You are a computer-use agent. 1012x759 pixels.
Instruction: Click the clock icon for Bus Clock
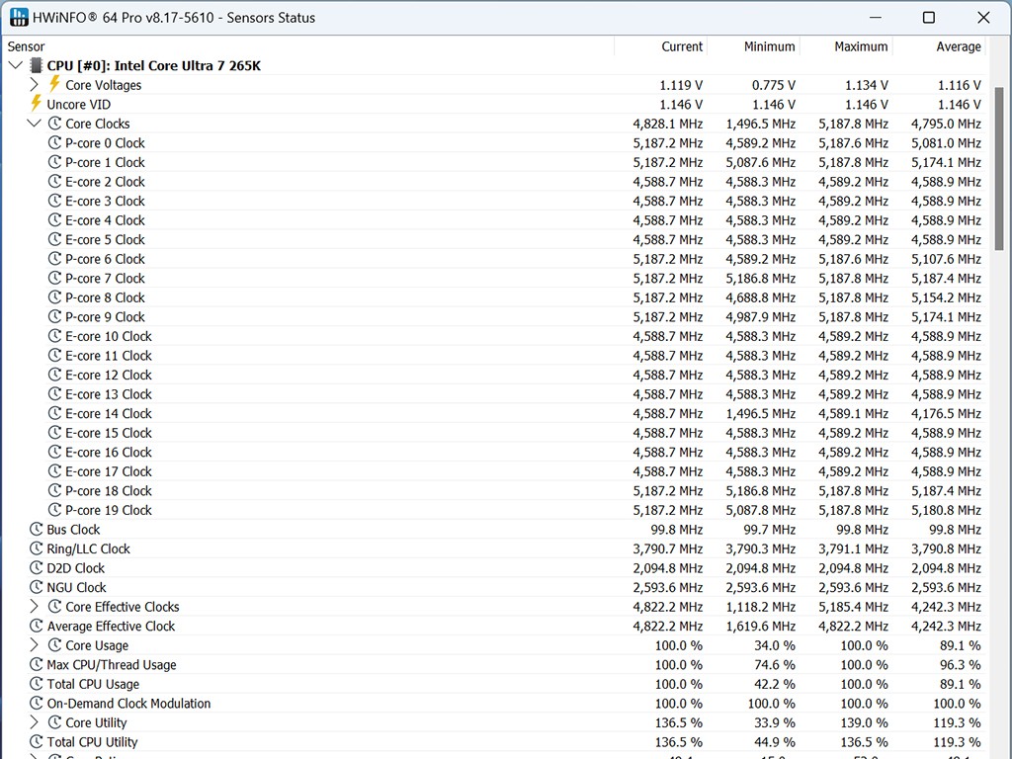[x=37, y=530]
